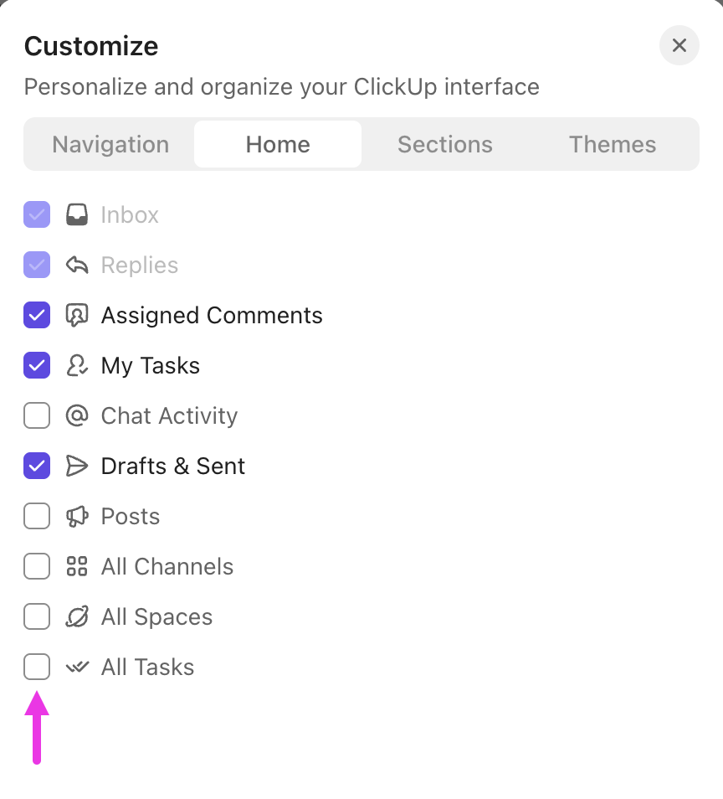This screenshot has width=723, height=799.
Task: Go to the Themes tab
Action: [x=613, y=144]
